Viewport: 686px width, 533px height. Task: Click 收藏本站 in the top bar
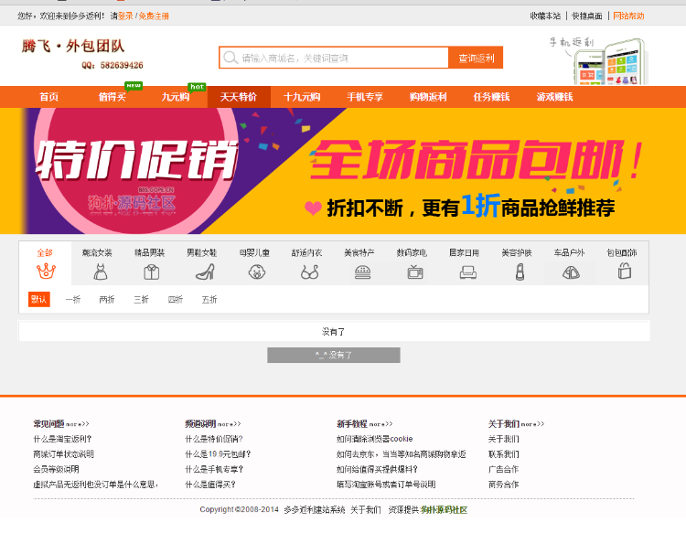[545, 16]
